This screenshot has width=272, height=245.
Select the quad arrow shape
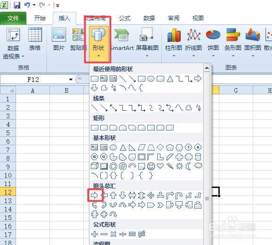151,196
